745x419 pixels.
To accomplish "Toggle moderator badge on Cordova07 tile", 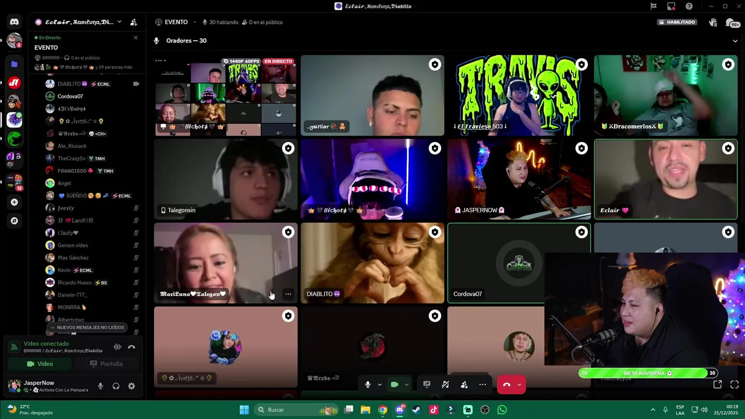I will click(x=581, y=232).
